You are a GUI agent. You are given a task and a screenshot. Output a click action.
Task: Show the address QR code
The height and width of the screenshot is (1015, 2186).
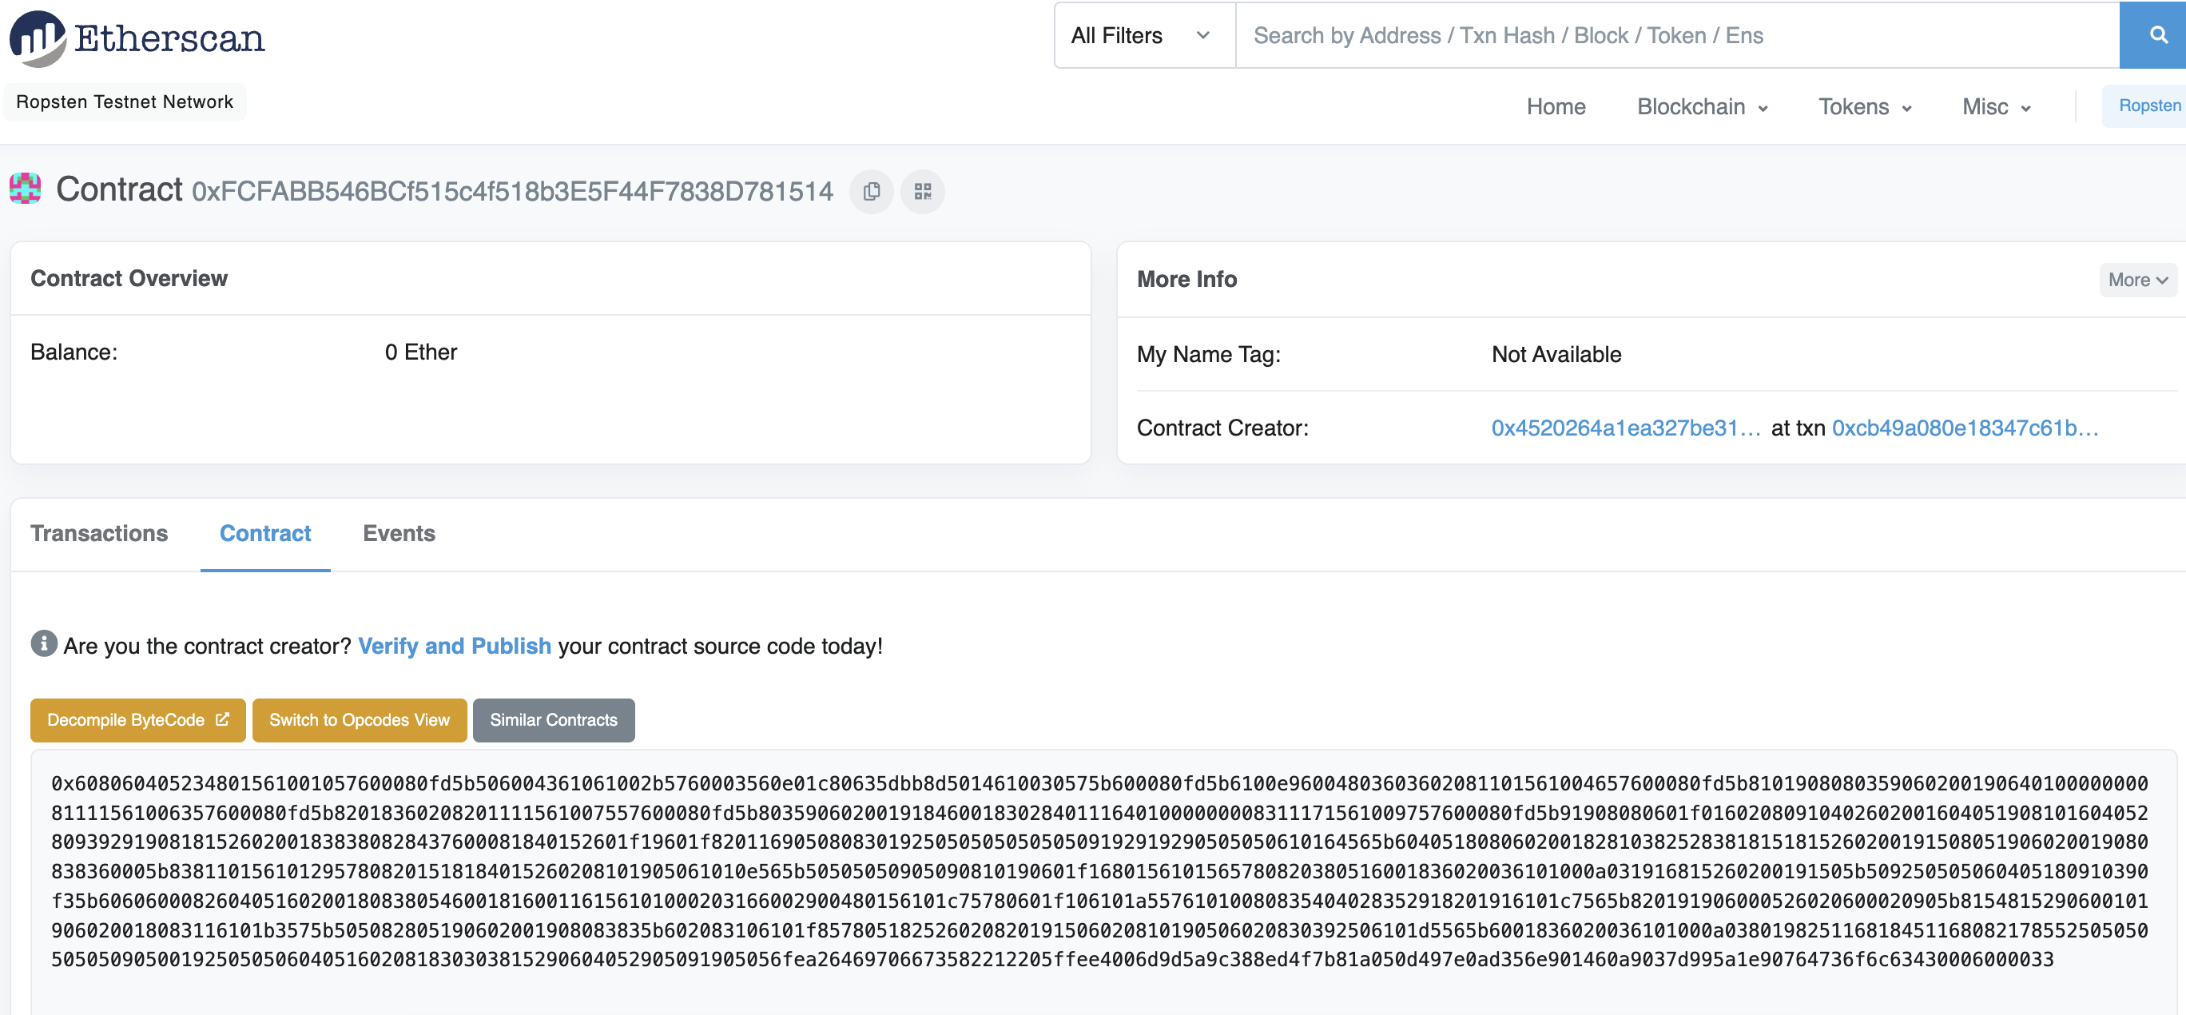[x=923, y=191]
